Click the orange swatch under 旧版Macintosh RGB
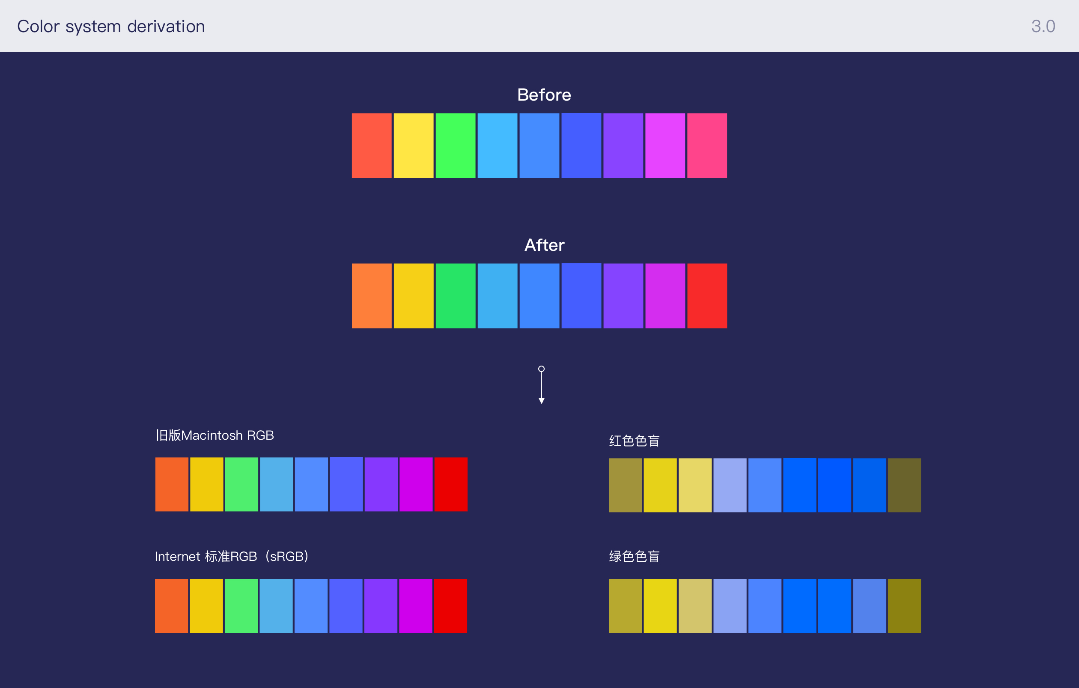Viewport: 1079px width, 688px height. (x=172, y=484)
